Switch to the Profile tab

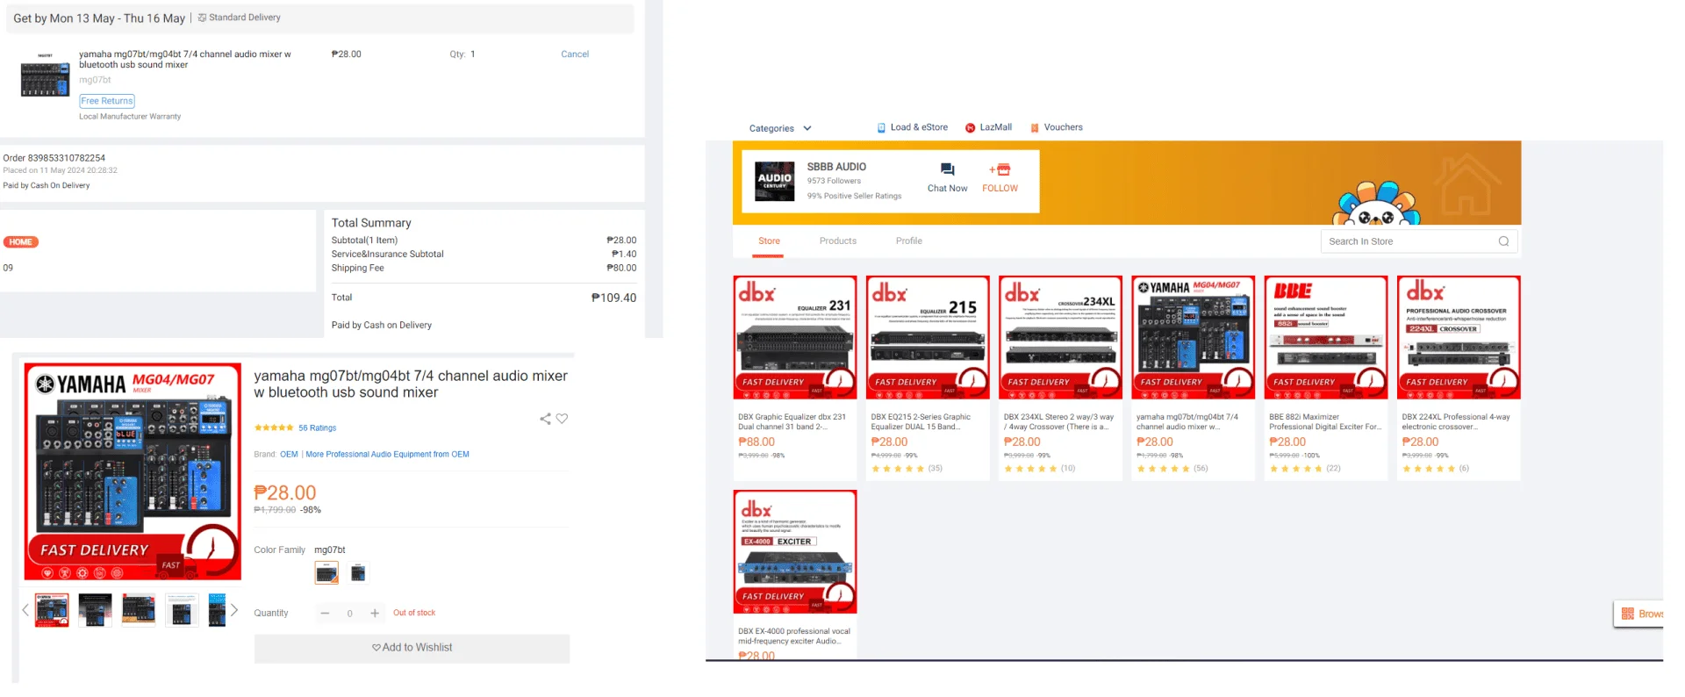click(x=909, y=241)
